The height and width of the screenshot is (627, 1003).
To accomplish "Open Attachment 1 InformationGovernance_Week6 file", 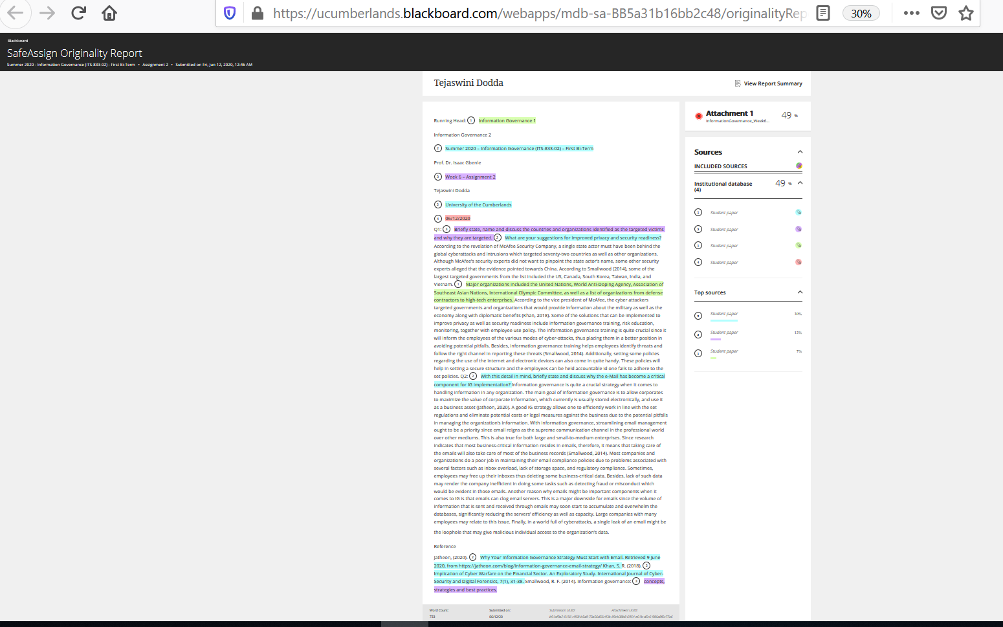I will [x=737, y=121].
